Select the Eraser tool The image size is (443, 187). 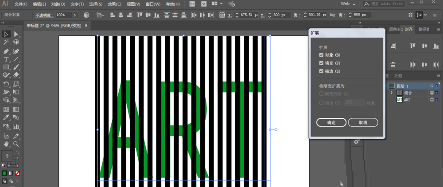tap(16, 75)
